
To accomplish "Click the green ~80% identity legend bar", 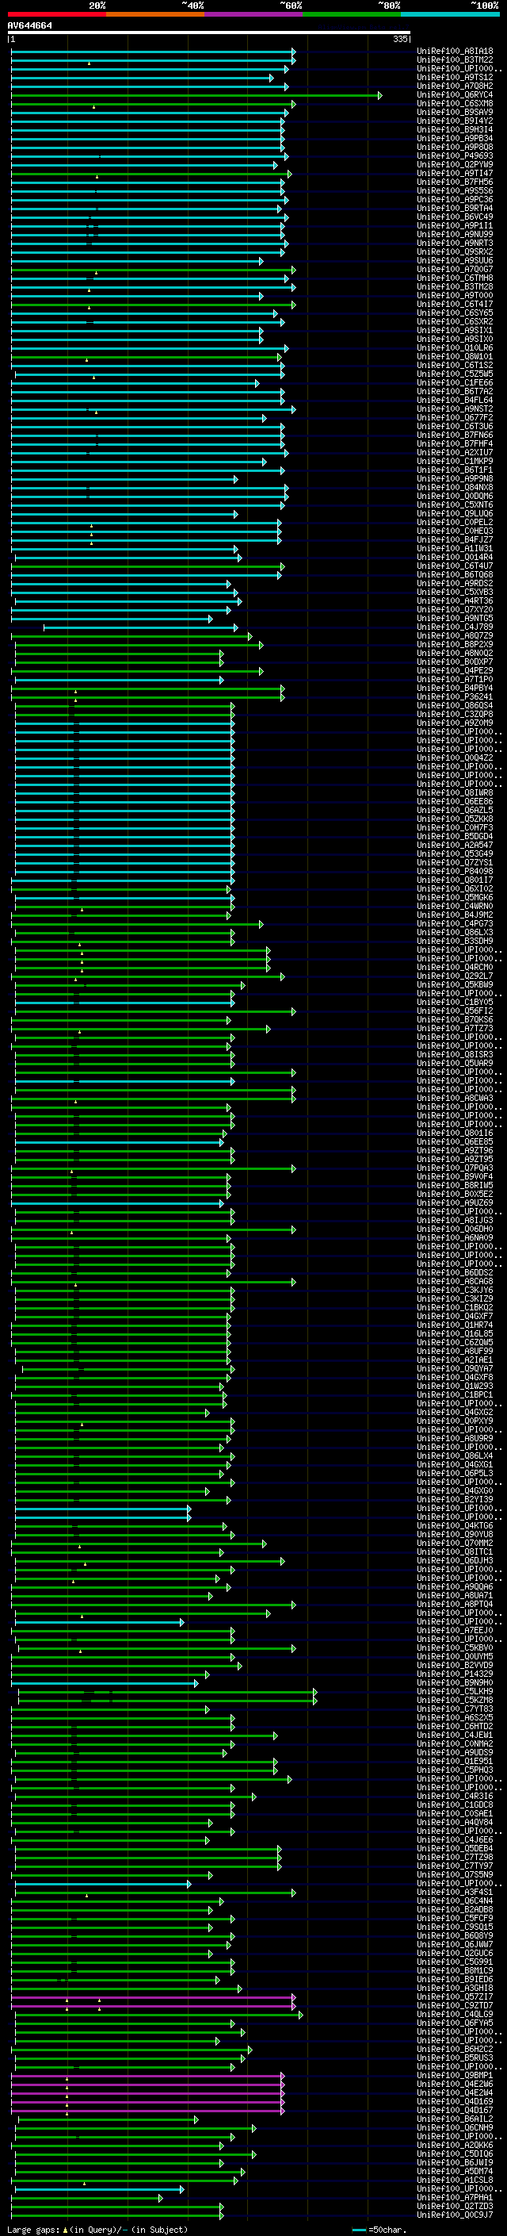I will coord(352,14).
